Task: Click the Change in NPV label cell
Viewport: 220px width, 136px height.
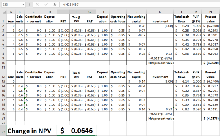Action: point(31,131)
